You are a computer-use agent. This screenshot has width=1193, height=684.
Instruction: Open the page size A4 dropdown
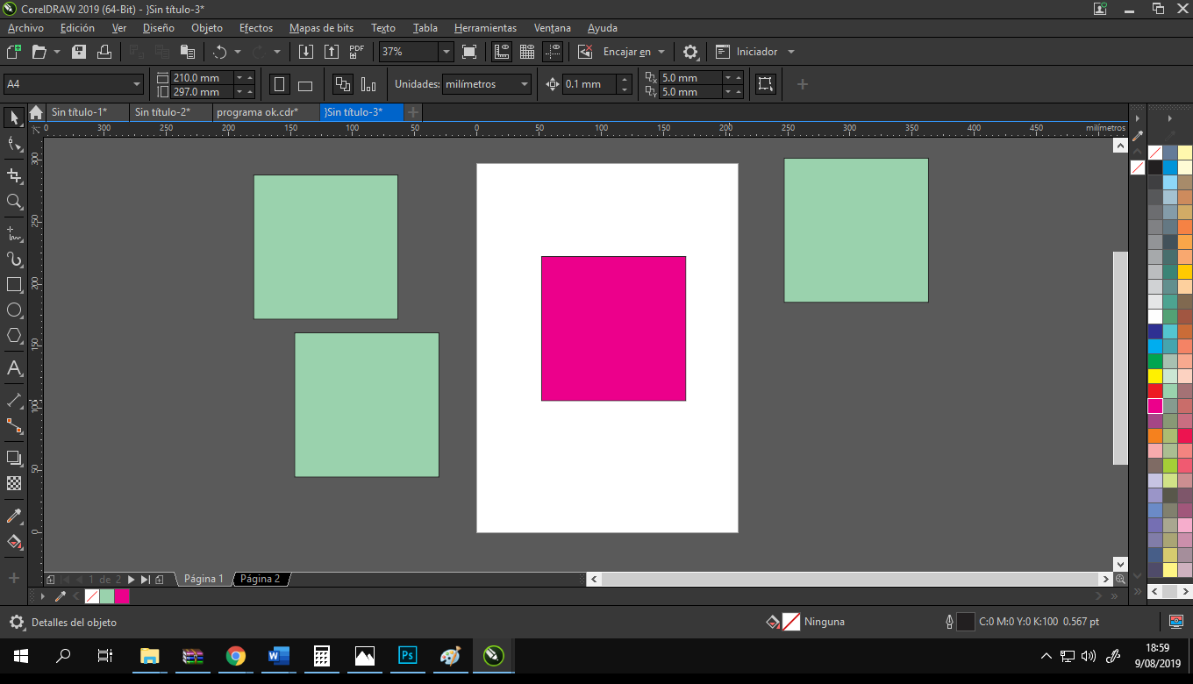point(137,84)
